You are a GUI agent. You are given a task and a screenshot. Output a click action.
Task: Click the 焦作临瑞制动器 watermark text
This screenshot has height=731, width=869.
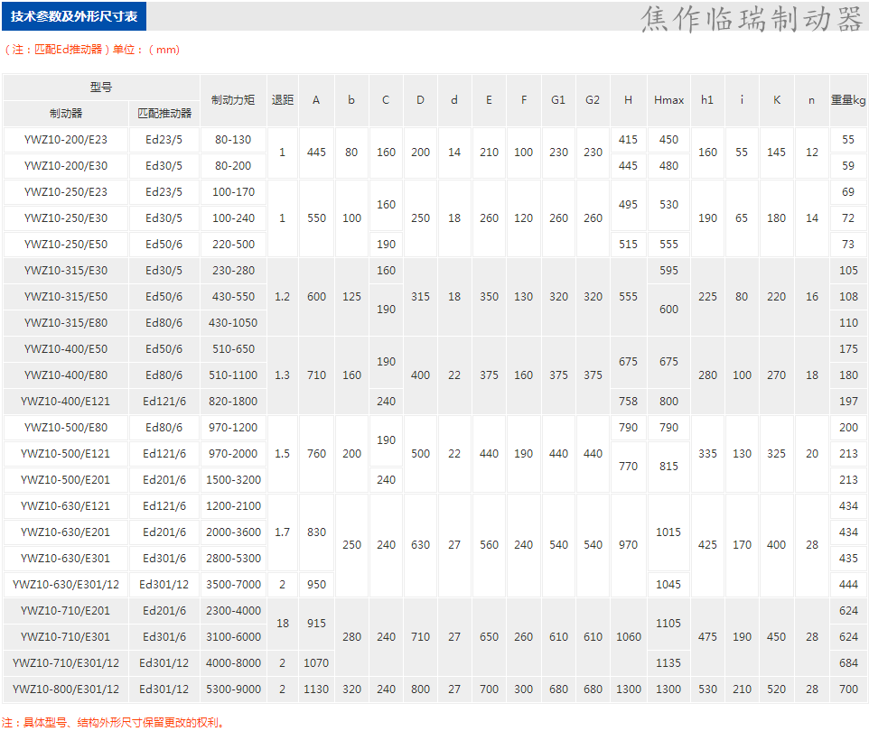[x=752, y=19]
